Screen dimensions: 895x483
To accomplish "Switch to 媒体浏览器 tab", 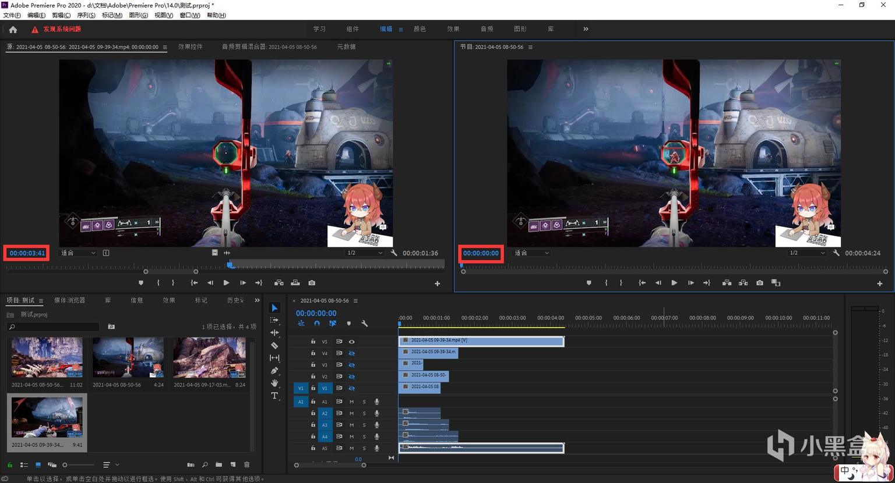I will tap(69, 300).
